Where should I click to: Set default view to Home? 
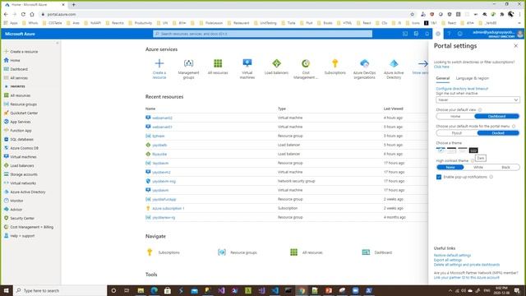click(455, 117)
